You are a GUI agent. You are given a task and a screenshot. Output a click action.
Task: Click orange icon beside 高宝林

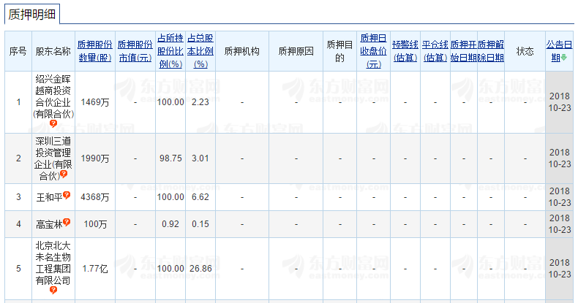pyautogui.click(x=67, y=222)
